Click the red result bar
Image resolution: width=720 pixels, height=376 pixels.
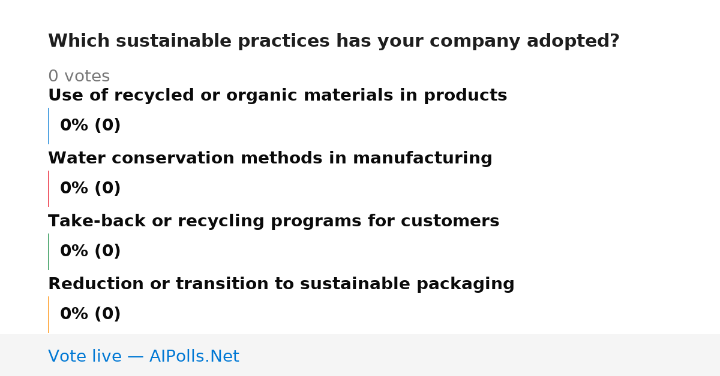[48, 189]
